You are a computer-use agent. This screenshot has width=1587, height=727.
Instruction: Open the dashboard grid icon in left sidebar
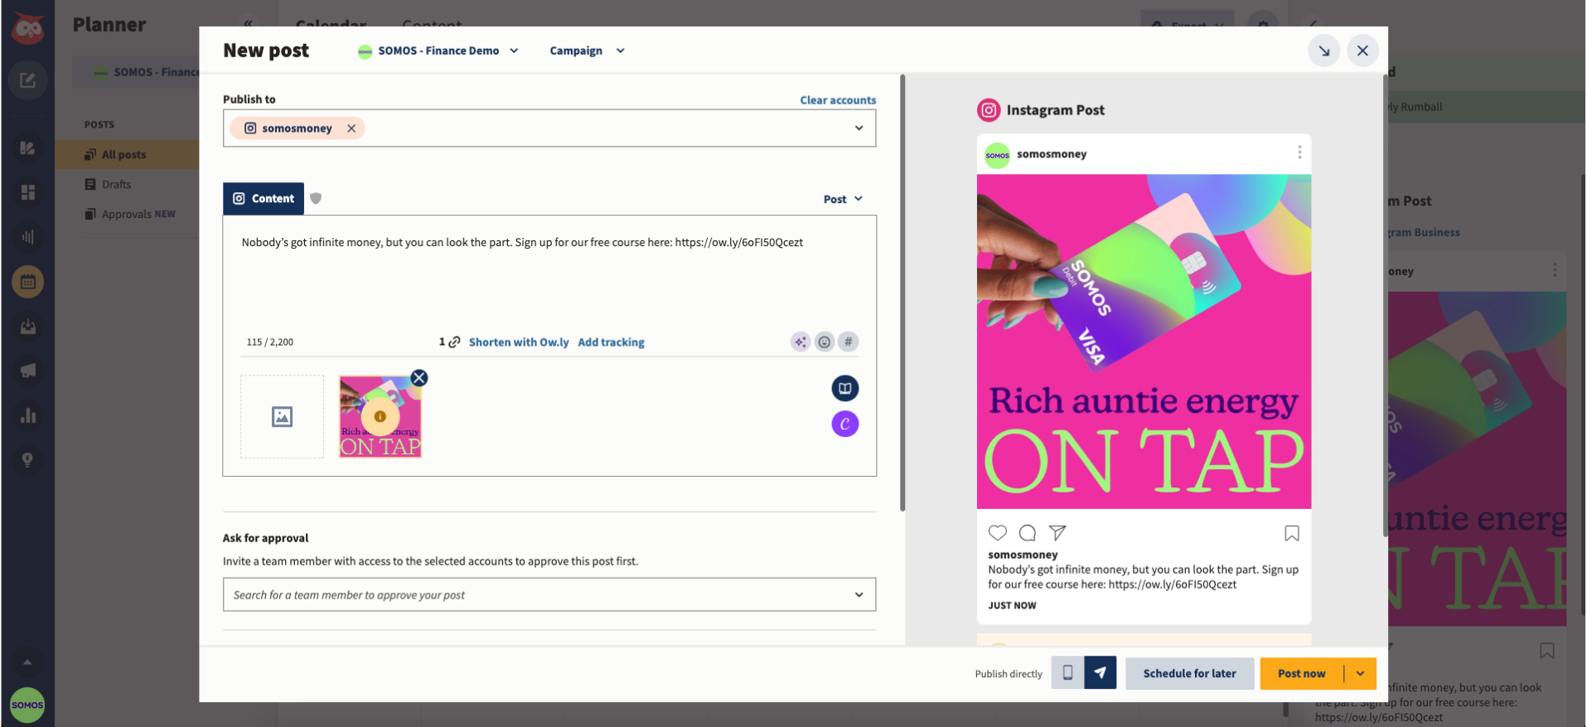[x=27, y=192]
